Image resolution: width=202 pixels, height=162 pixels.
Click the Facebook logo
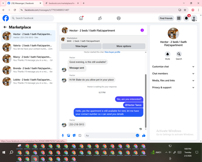point(6,18)
